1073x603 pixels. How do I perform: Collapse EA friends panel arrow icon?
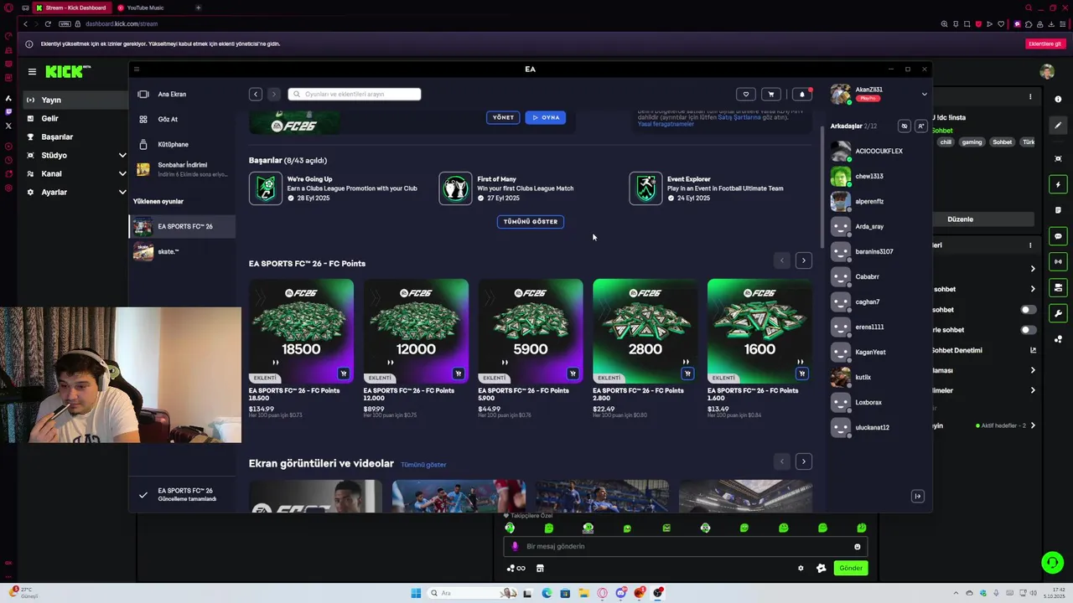pos(918,496)
